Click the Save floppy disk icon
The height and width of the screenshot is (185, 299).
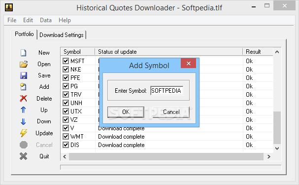point(24,75)
